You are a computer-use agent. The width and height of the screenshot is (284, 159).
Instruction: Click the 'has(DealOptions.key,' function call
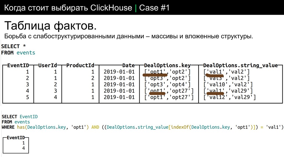(43, 127)
